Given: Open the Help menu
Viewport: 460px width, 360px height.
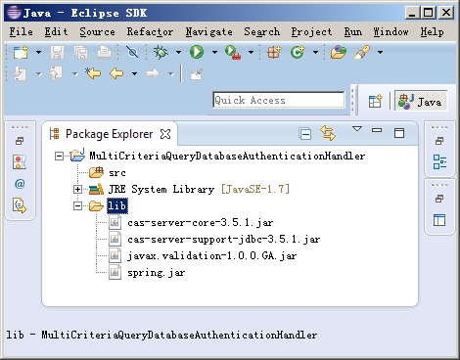Looking at the screenshot, I should coord(432,31).
